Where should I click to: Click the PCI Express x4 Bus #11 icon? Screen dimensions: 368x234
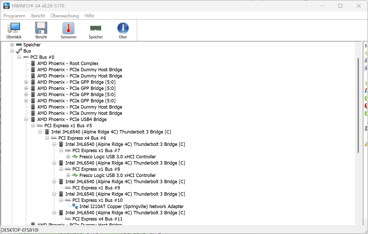click(68, 219)
